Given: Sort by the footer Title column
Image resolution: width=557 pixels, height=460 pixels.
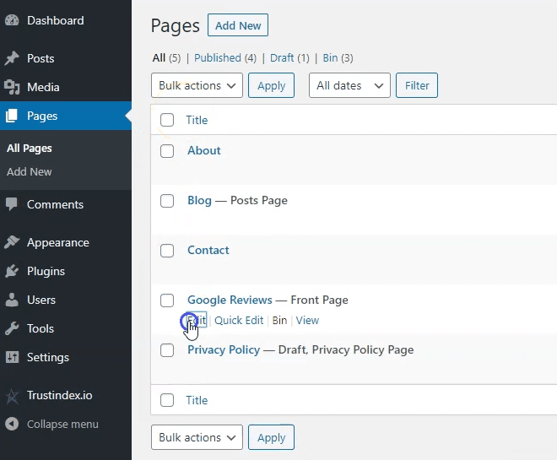Looking at the screenshot, I should point(197,400).
